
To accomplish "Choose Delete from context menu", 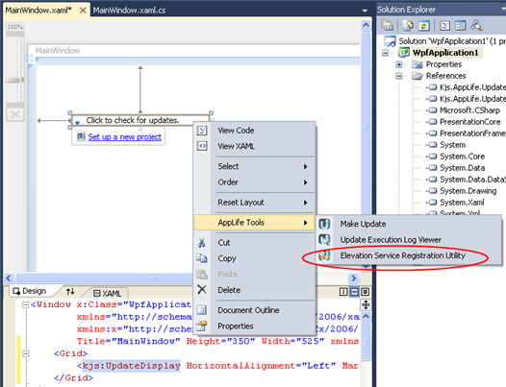I will coord(254,290).
